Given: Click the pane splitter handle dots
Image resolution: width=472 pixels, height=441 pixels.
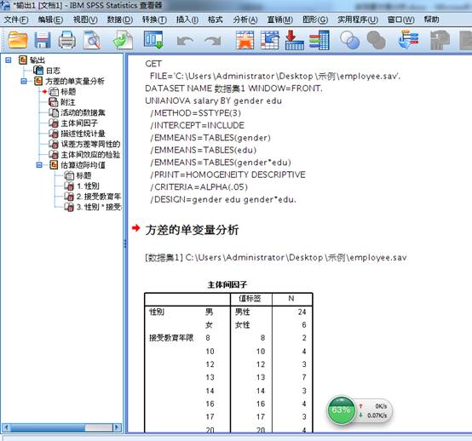Looking at the screenshot, I should coord(125,243).
